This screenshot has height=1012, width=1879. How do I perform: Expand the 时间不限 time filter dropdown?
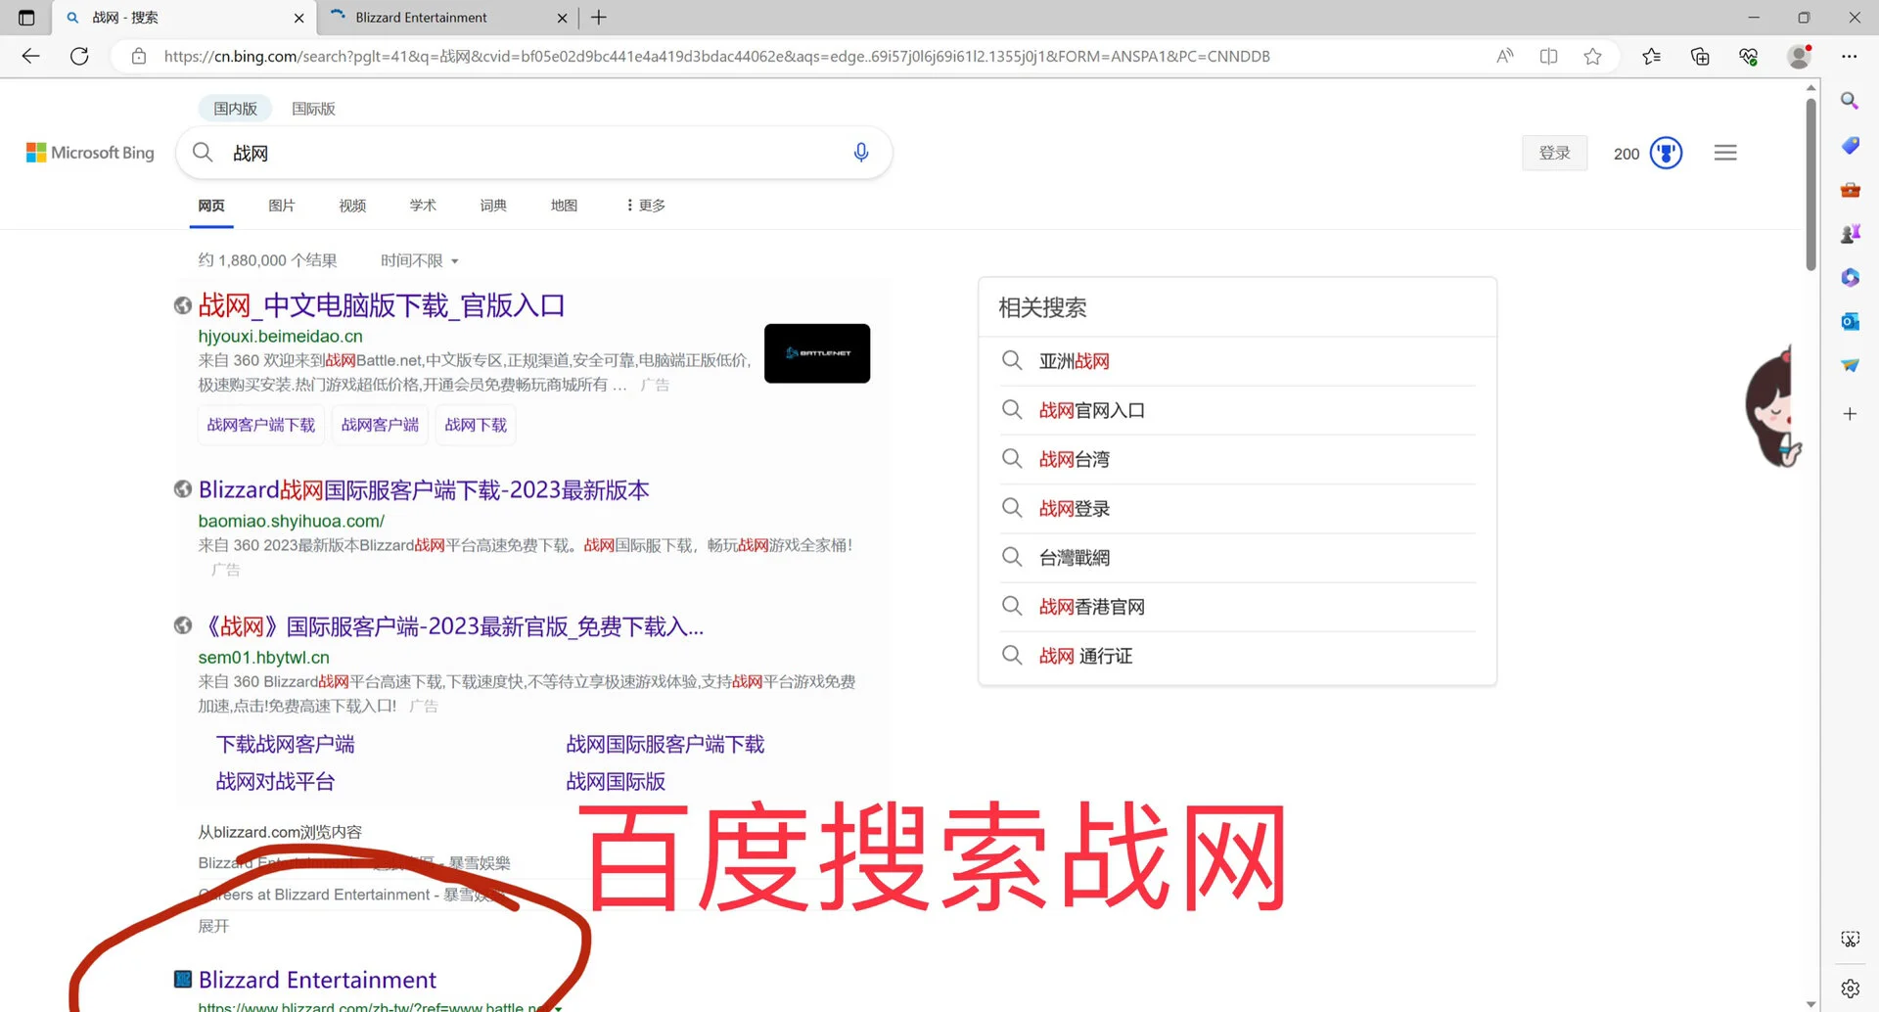point(420,260)
